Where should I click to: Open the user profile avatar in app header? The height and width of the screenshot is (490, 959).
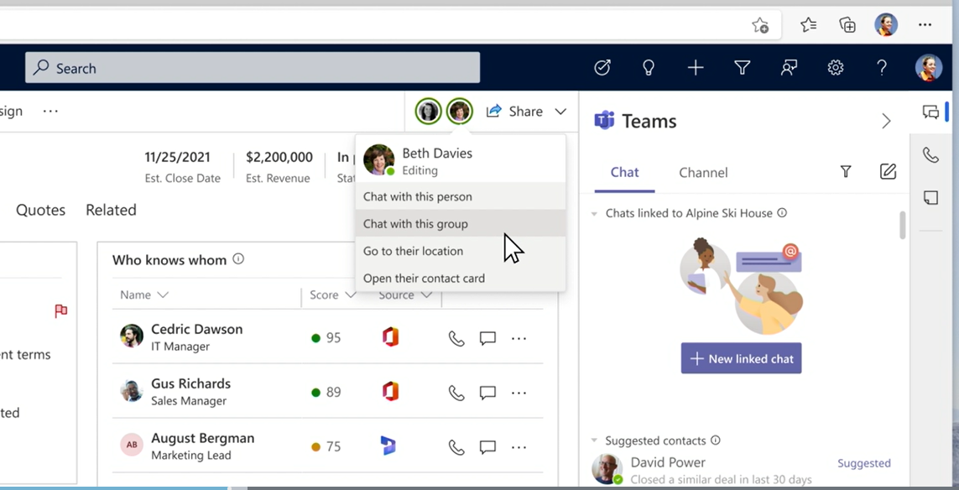click(x=929, y=67)
